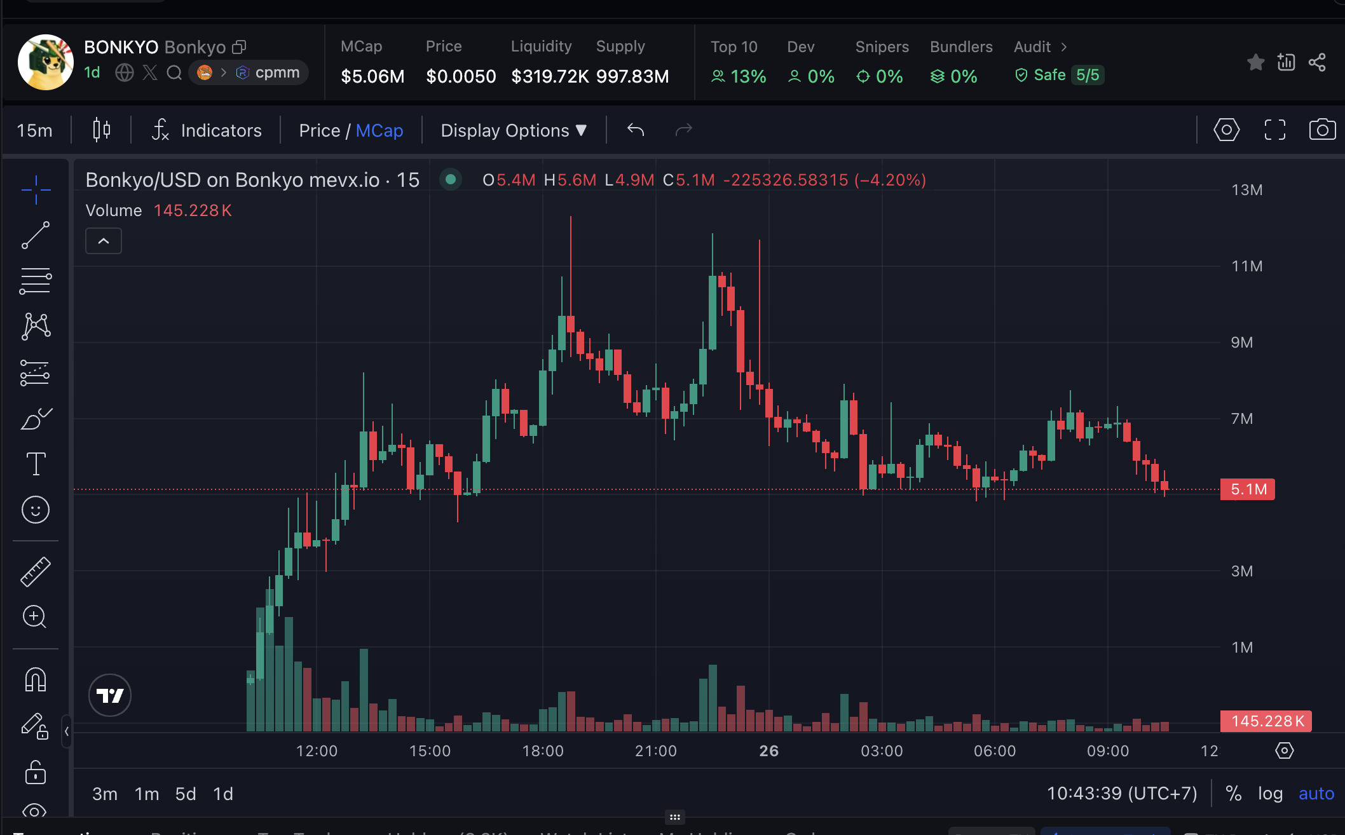Undo the last chart action

(x=636, y=130)
